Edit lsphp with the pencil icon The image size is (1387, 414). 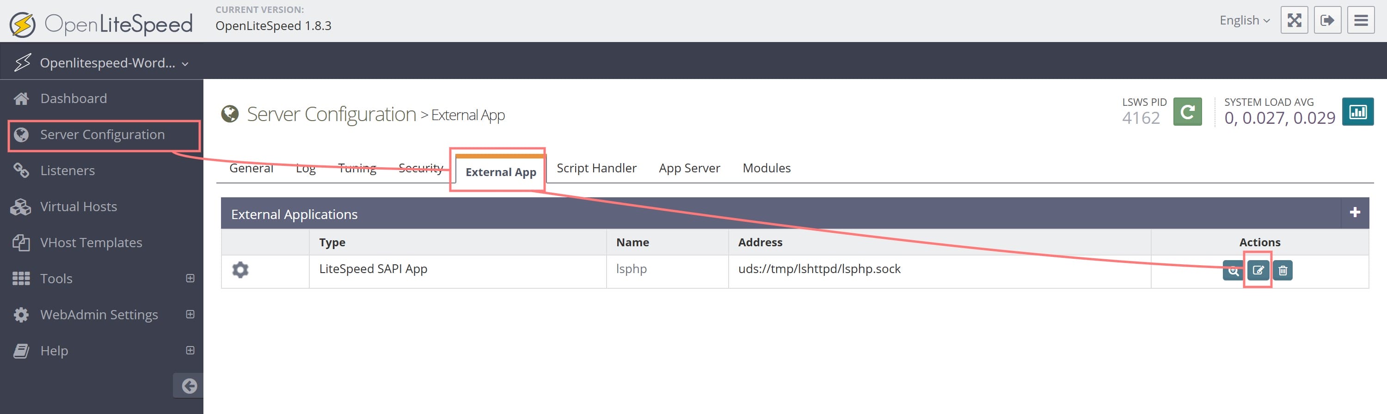[1258, 270]
